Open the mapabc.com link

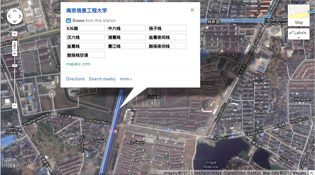point(78,64)
